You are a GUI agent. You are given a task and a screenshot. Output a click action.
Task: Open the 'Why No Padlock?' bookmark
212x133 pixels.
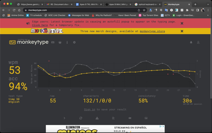[x=102, y=15]
